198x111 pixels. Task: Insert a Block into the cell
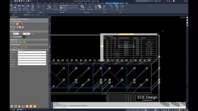coord(96,7)
